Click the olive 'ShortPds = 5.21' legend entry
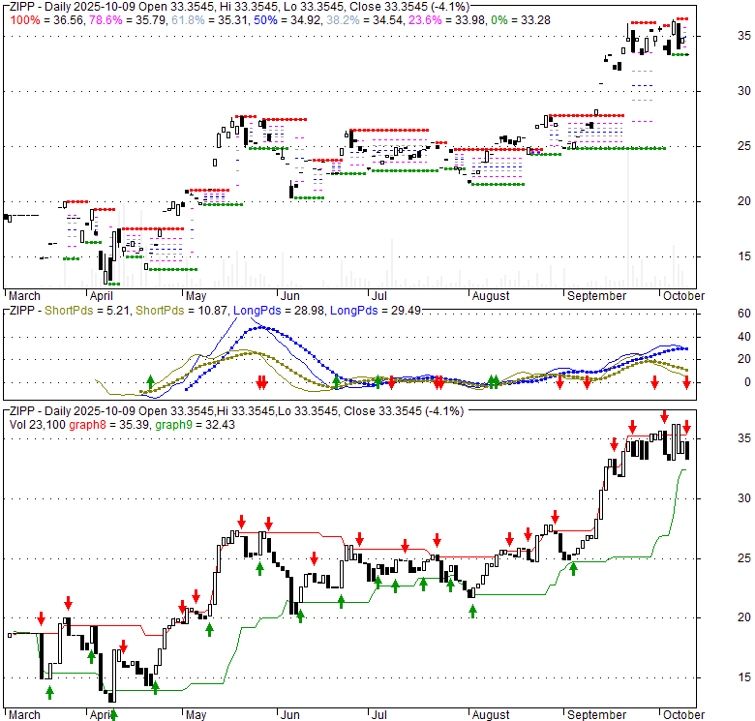Screen dimensions: 755x721 87,311
